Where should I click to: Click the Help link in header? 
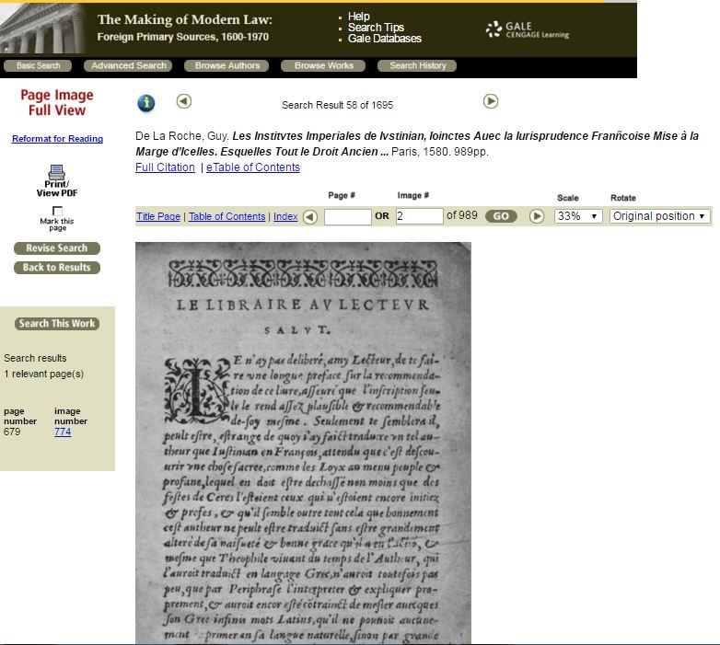click(359, 17)
